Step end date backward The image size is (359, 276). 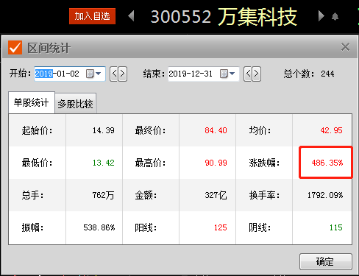pyautogui.click(x=248, y=74)
